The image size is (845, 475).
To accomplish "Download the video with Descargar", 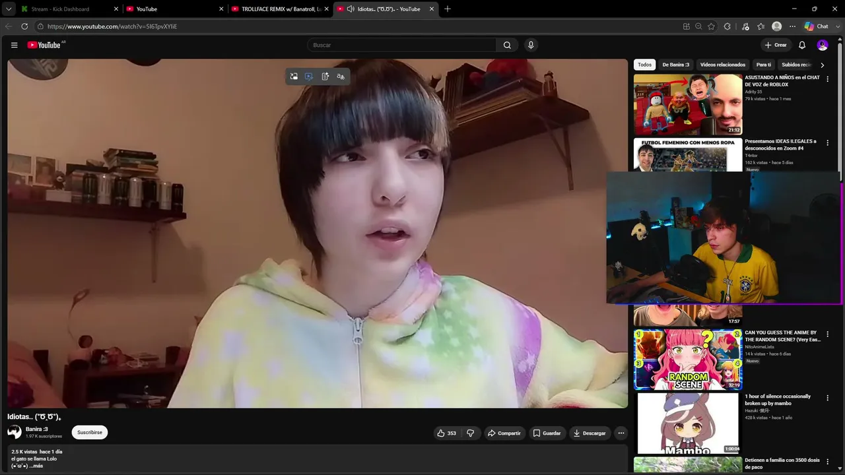I will [x=590, y=433].
